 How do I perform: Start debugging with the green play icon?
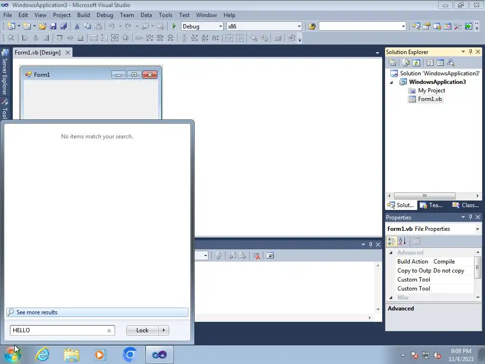(x=174, y=27)
